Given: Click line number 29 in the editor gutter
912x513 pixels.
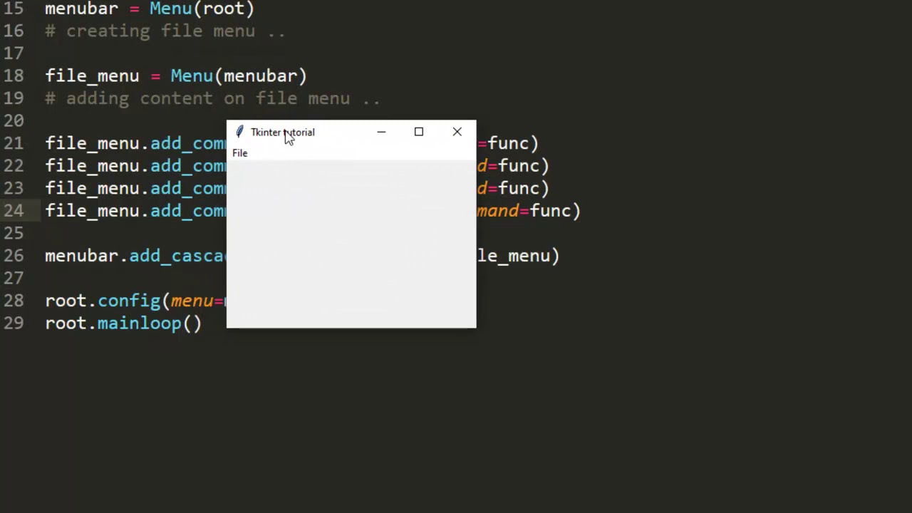Looking at the screenshot, I should (x=14, y=323).
